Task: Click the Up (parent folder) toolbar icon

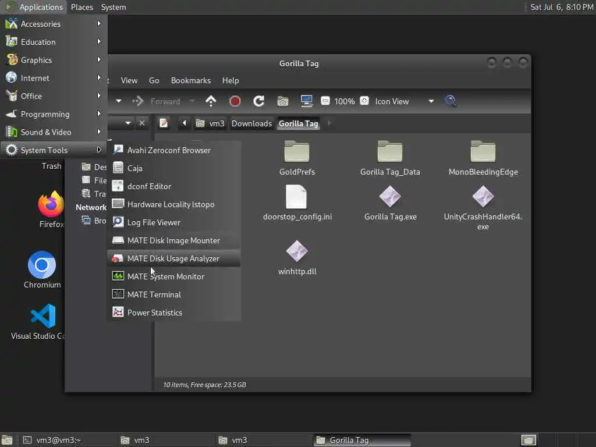Action: pyautogui.click(x=211, y=101)
